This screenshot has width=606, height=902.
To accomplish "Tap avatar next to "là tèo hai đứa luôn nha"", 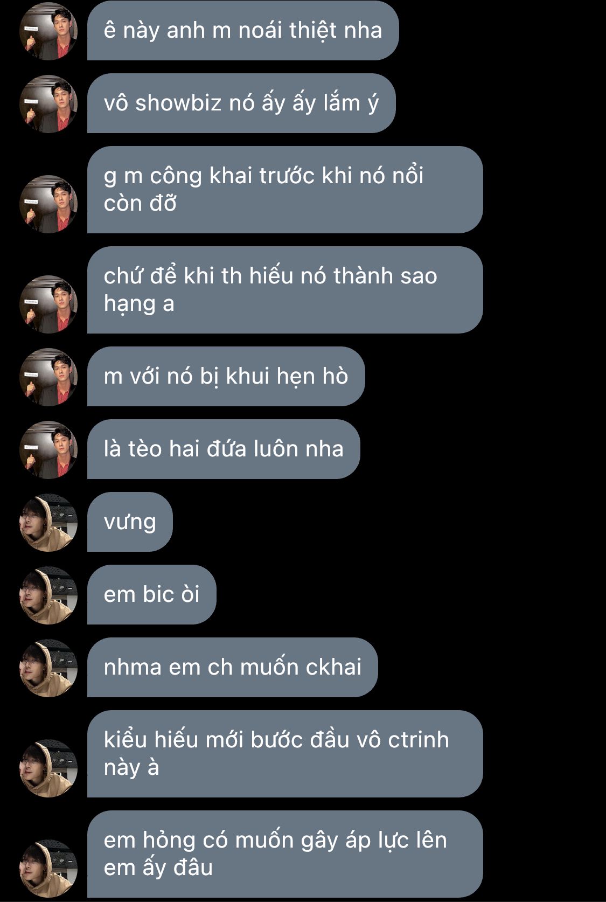I will pos(48,449).
